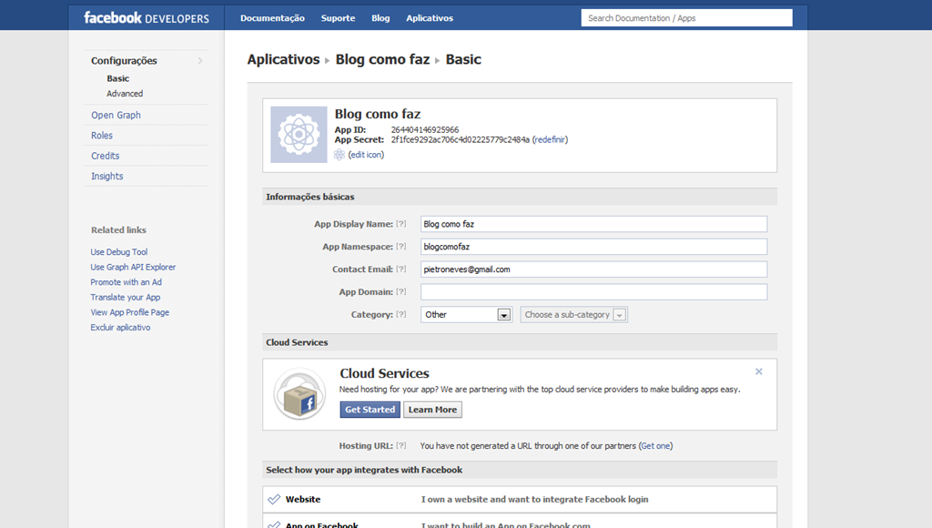Viewport: 932px width, 528px height.
Task: Open the App Namespace help [?] icon
Action: pyautogui.click(x=401, y=247)
